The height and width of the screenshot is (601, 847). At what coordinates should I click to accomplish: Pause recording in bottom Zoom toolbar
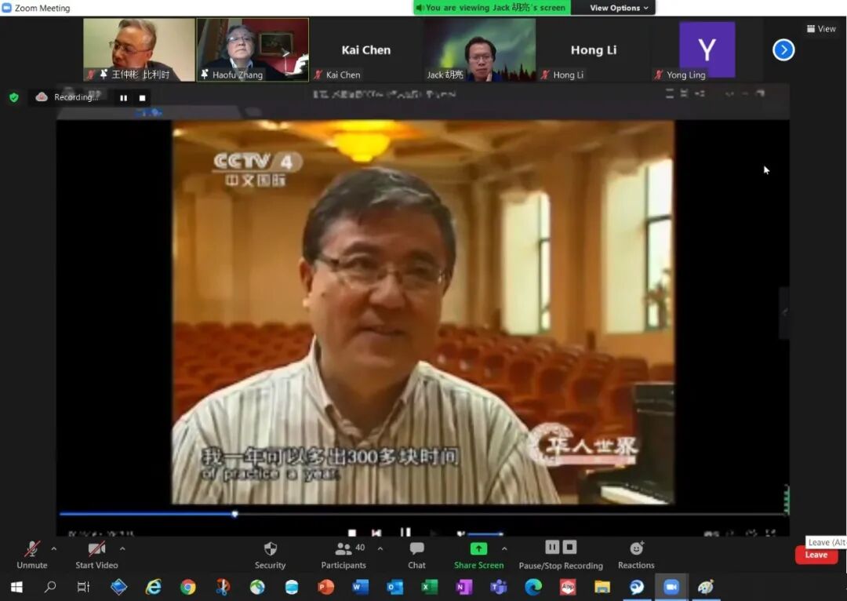[552, 548]
